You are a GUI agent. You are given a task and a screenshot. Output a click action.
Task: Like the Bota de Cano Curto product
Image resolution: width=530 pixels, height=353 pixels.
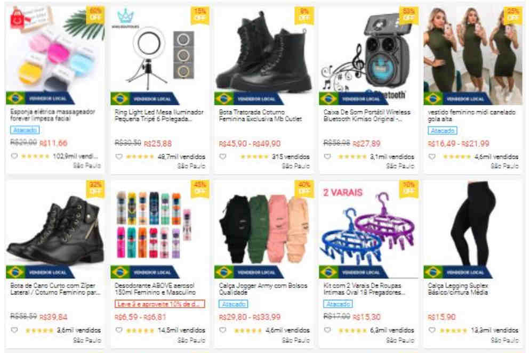(14, 330)
